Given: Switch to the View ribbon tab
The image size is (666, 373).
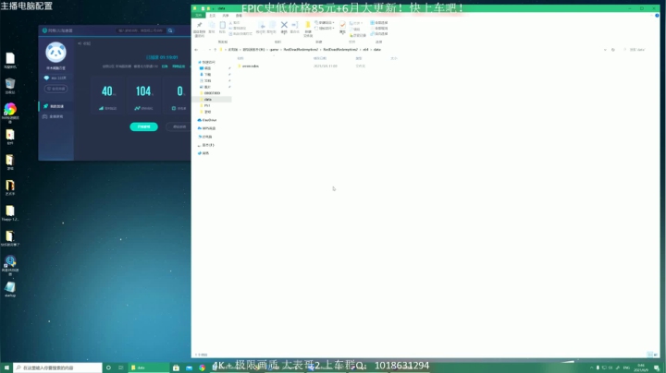Looking at the screenshot, I should [239, 16].
